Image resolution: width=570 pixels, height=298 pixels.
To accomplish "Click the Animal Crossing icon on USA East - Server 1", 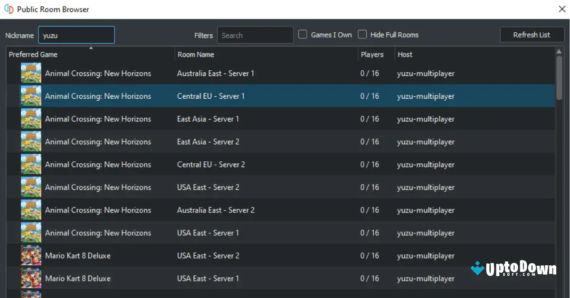I will click(x=31, y=233).
